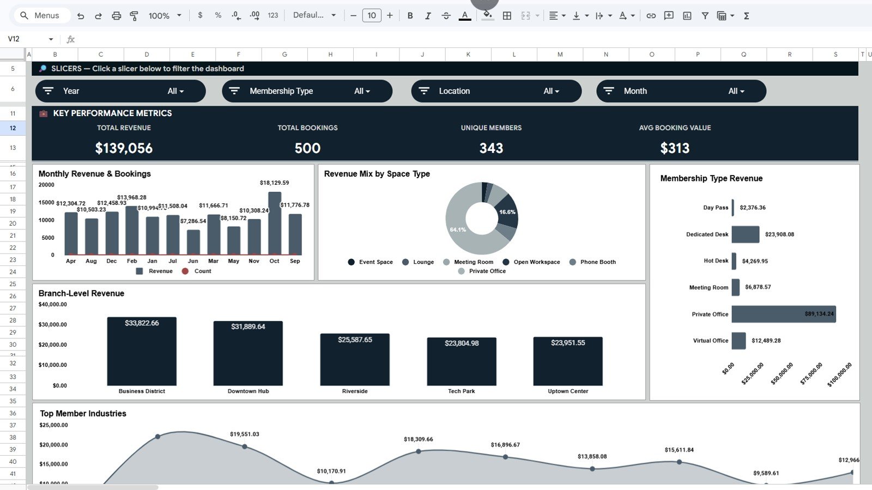Click the Create a filter icon
This screenshot has width=872, height=490.
pos(705,15)
